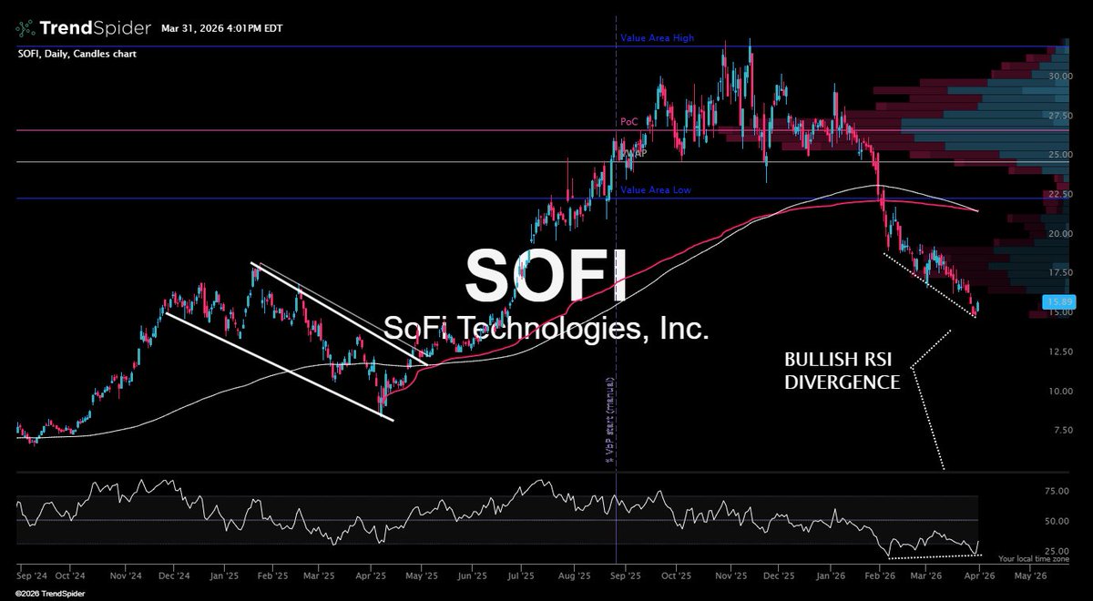Screen dimensions: 1093x601
Task: Click the Apr '26 date label
Action: click(977, 576)
